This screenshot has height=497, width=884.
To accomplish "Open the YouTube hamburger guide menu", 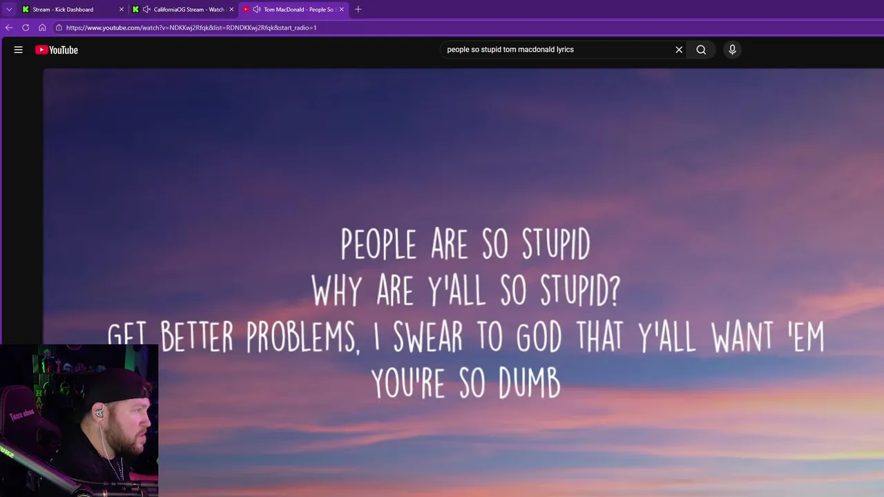I will [19, 50].
